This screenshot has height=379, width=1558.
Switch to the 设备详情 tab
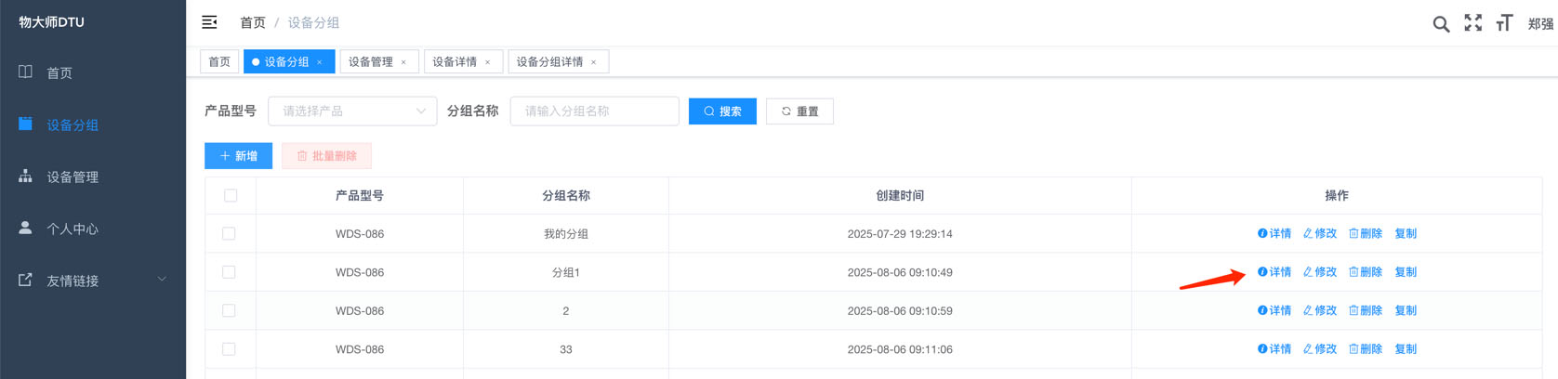455,62
